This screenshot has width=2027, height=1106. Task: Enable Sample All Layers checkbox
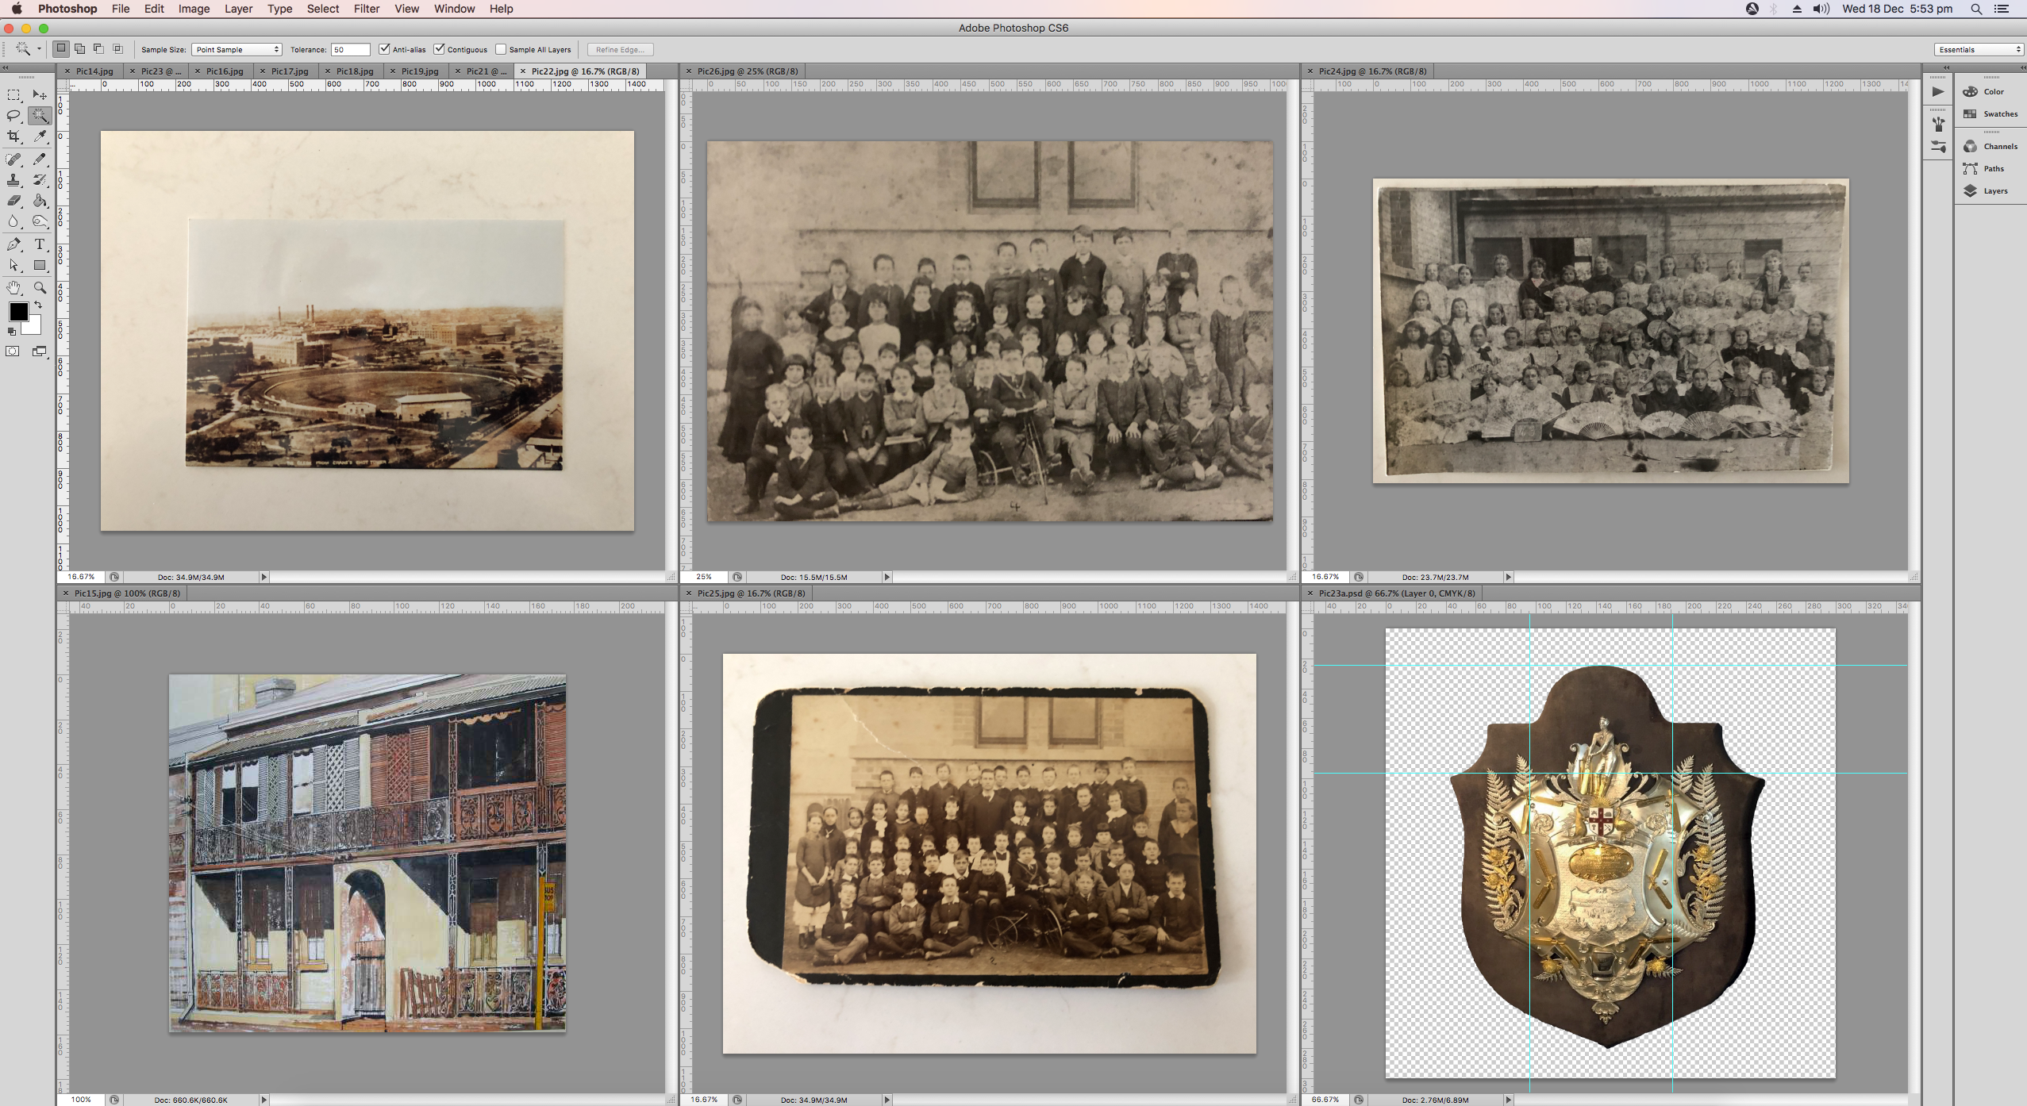click(x=501, y=49)
